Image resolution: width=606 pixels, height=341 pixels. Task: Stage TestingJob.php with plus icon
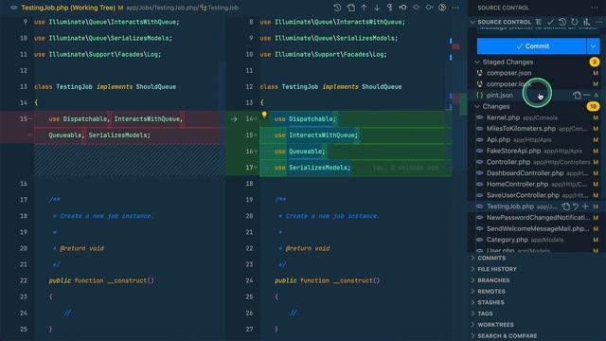(585, 206)
